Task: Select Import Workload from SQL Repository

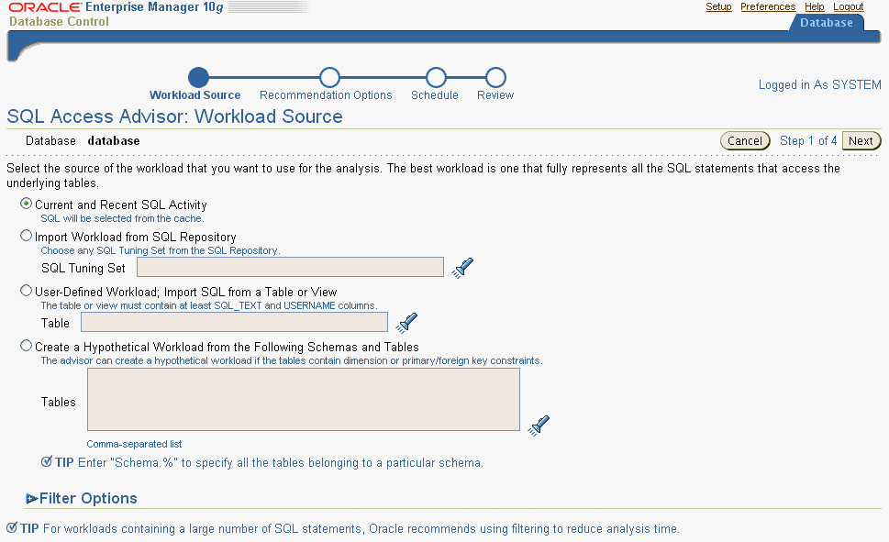Action: coord(26,235)
